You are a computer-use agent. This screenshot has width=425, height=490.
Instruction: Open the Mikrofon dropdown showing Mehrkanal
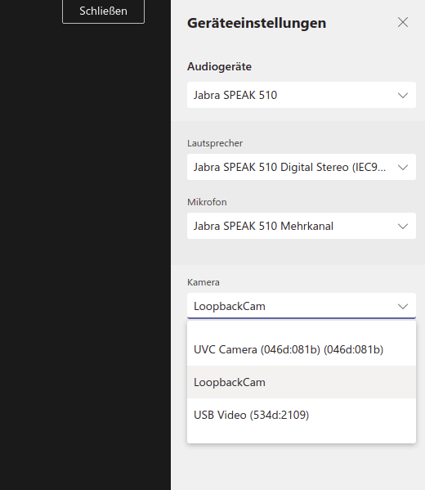(302, 226)
